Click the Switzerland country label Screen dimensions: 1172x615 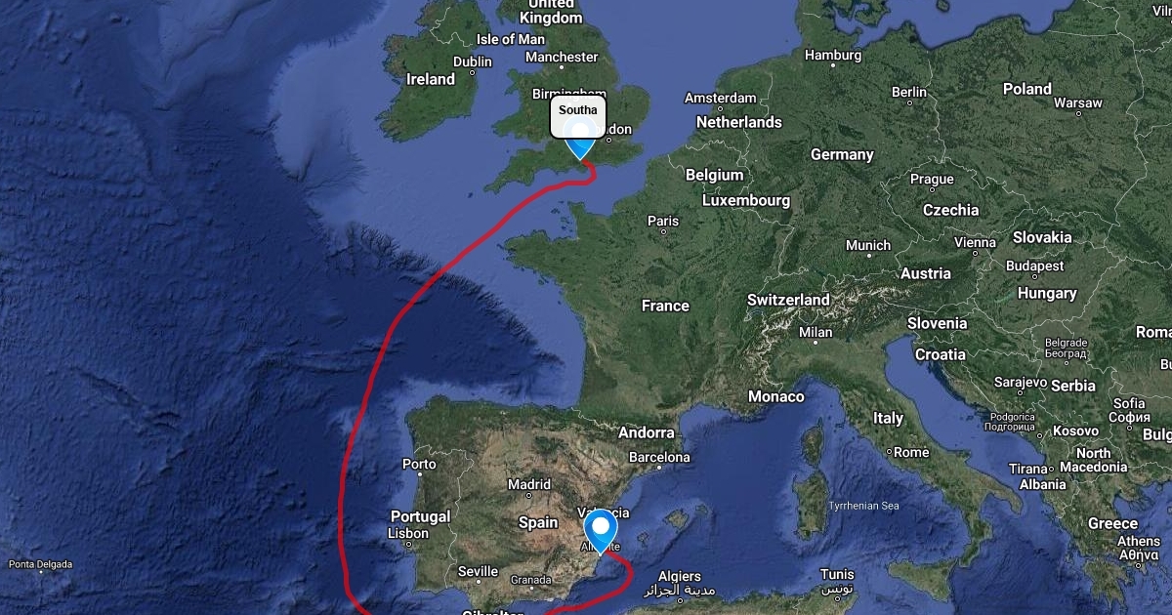pyautogui.click(x=788, y=300)
